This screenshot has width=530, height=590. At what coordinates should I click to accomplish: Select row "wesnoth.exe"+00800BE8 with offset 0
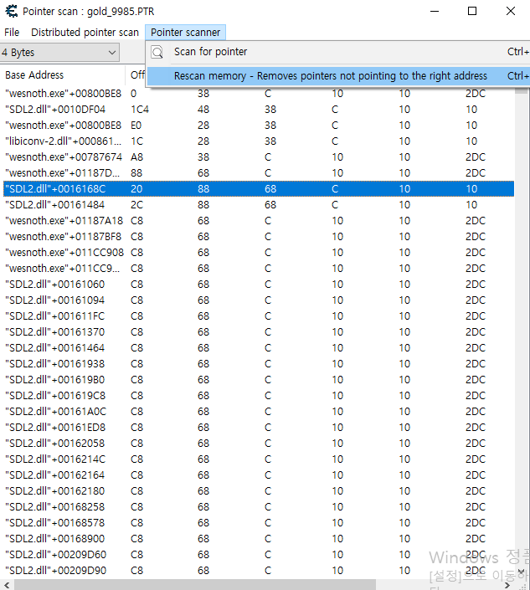coord(259,94)
